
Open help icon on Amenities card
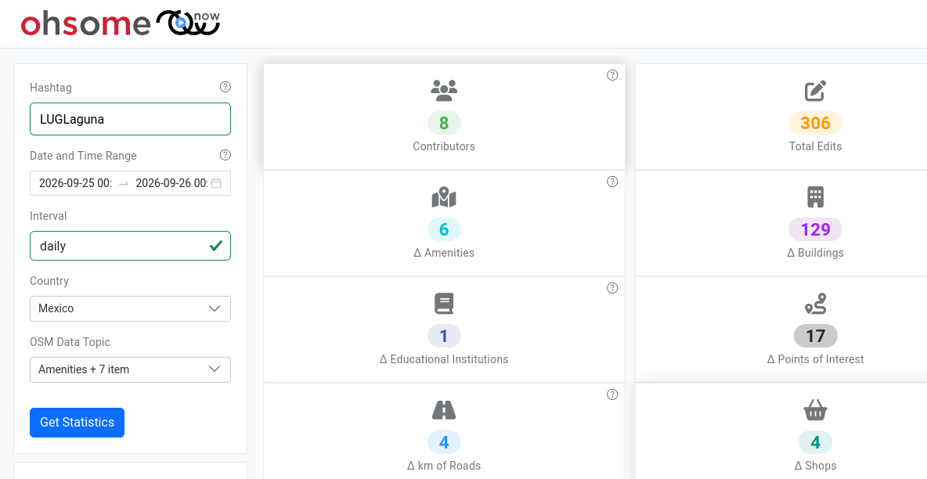(612, 182)
